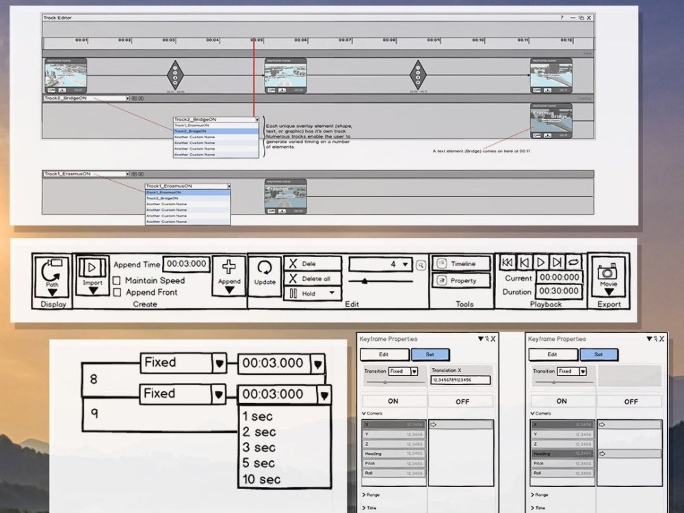Select Pitch row in left Camera list
Screen dimensions: 684x513
(x=393, y=463)
